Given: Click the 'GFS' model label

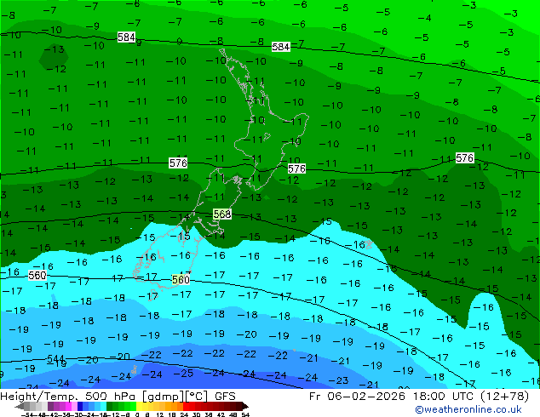Looking at the screenshot, I should pos(225,397).
